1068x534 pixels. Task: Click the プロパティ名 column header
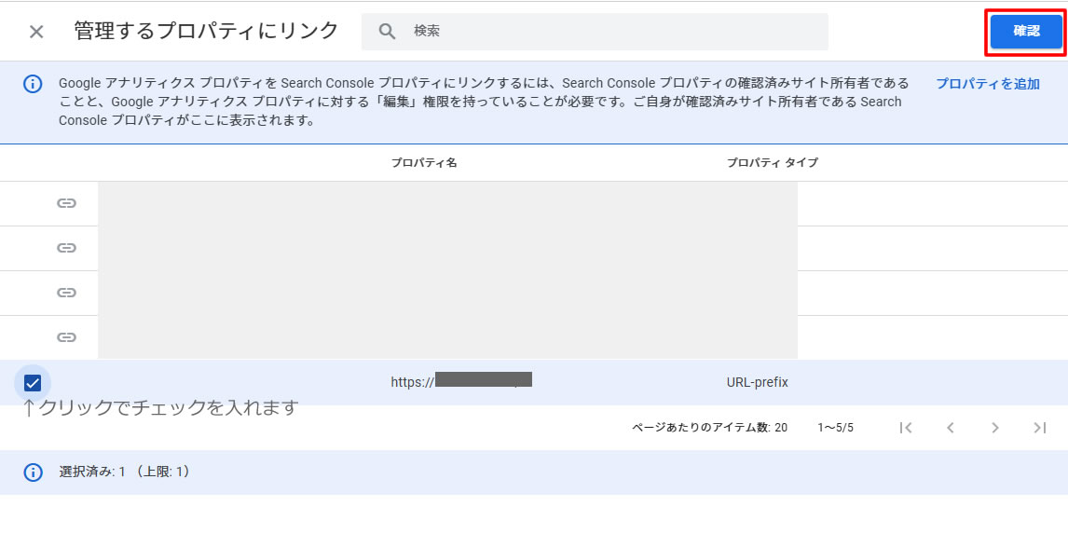[x=424, y=163]
